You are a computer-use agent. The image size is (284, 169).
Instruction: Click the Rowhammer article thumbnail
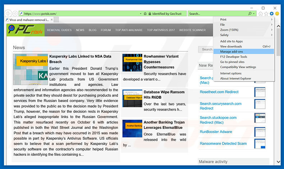click(132, 62)
